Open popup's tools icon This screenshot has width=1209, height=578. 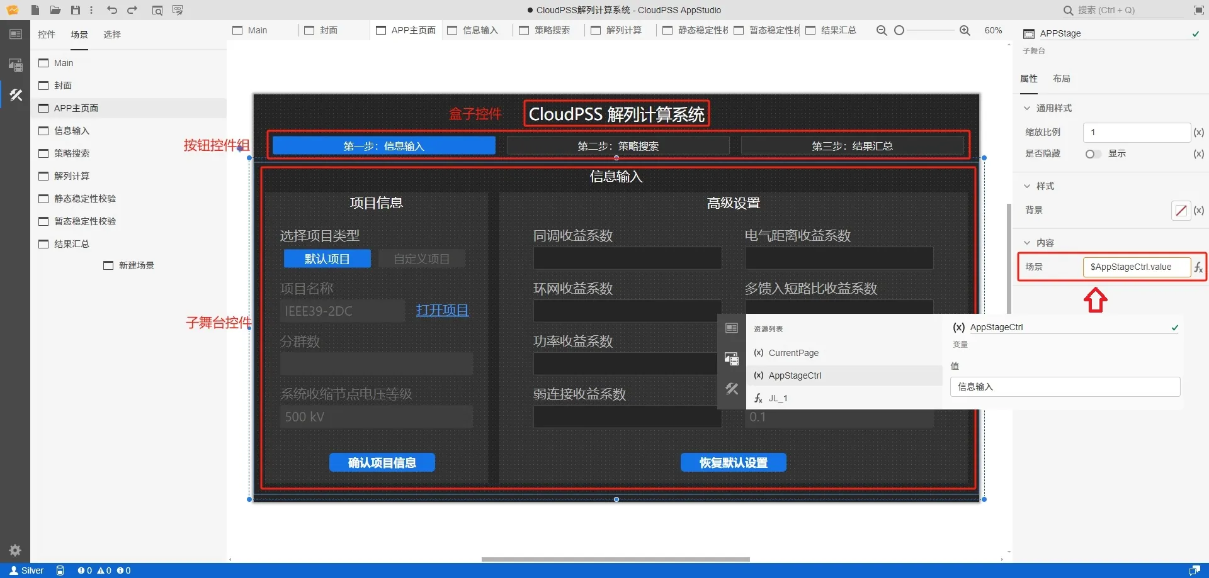(732, 389)
